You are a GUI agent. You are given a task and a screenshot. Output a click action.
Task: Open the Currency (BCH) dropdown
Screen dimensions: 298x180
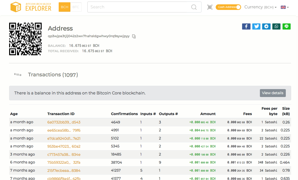click(x=260, y=7)
